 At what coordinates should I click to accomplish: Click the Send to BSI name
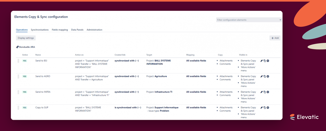click(x=41, y=61)
